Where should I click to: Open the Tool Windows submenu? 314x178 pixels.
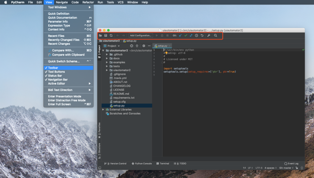click(x=68, y=7)
